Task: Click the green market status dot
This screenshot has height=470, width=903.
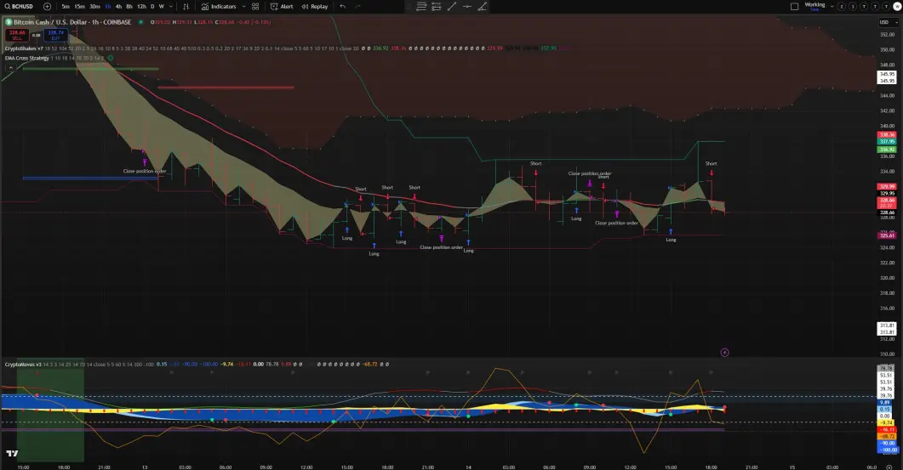Action: 140,22
